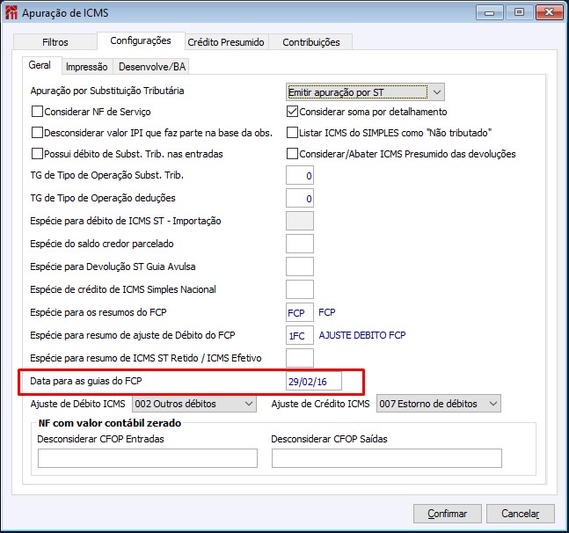Click the application icon in the title bar
This screenshot has height=533, width=569.
click(x=11, y=12)
